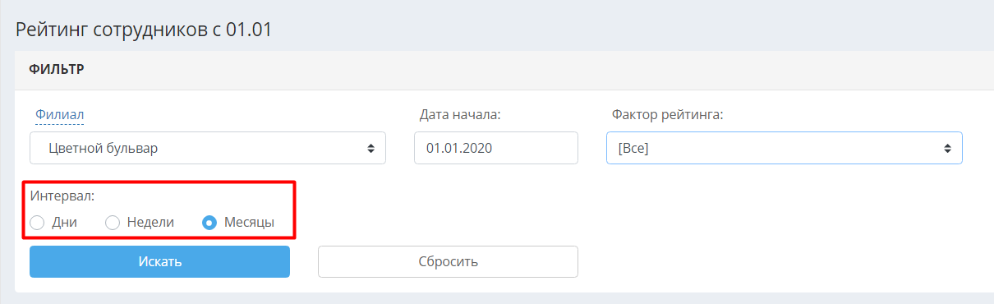
Task: Click the Месяцы label text
Action: 249,223
